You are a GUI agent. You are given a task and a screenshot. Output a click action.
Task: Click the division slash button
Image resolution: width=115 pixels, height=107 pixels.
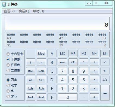94,71
